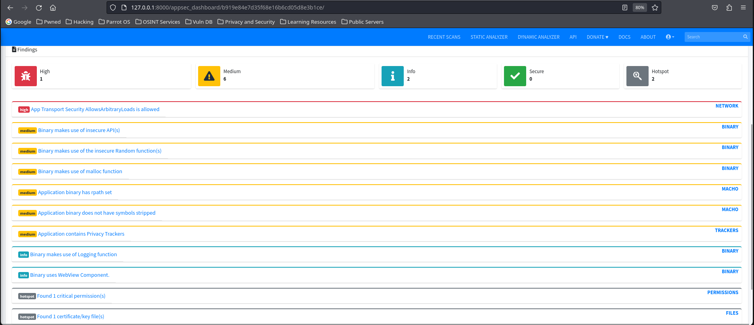Open Found 1 critical permission(s) hotspot
This screenshot has height=325, width=754.
[71, 296]
